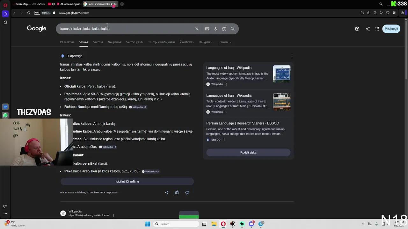Viewport: 408px width, 229px height.
Task: Share the results page via share icon
Action: 368,29
